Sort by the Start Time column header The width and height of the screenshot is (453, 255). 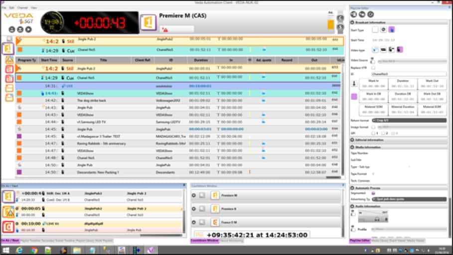point(49,60)
